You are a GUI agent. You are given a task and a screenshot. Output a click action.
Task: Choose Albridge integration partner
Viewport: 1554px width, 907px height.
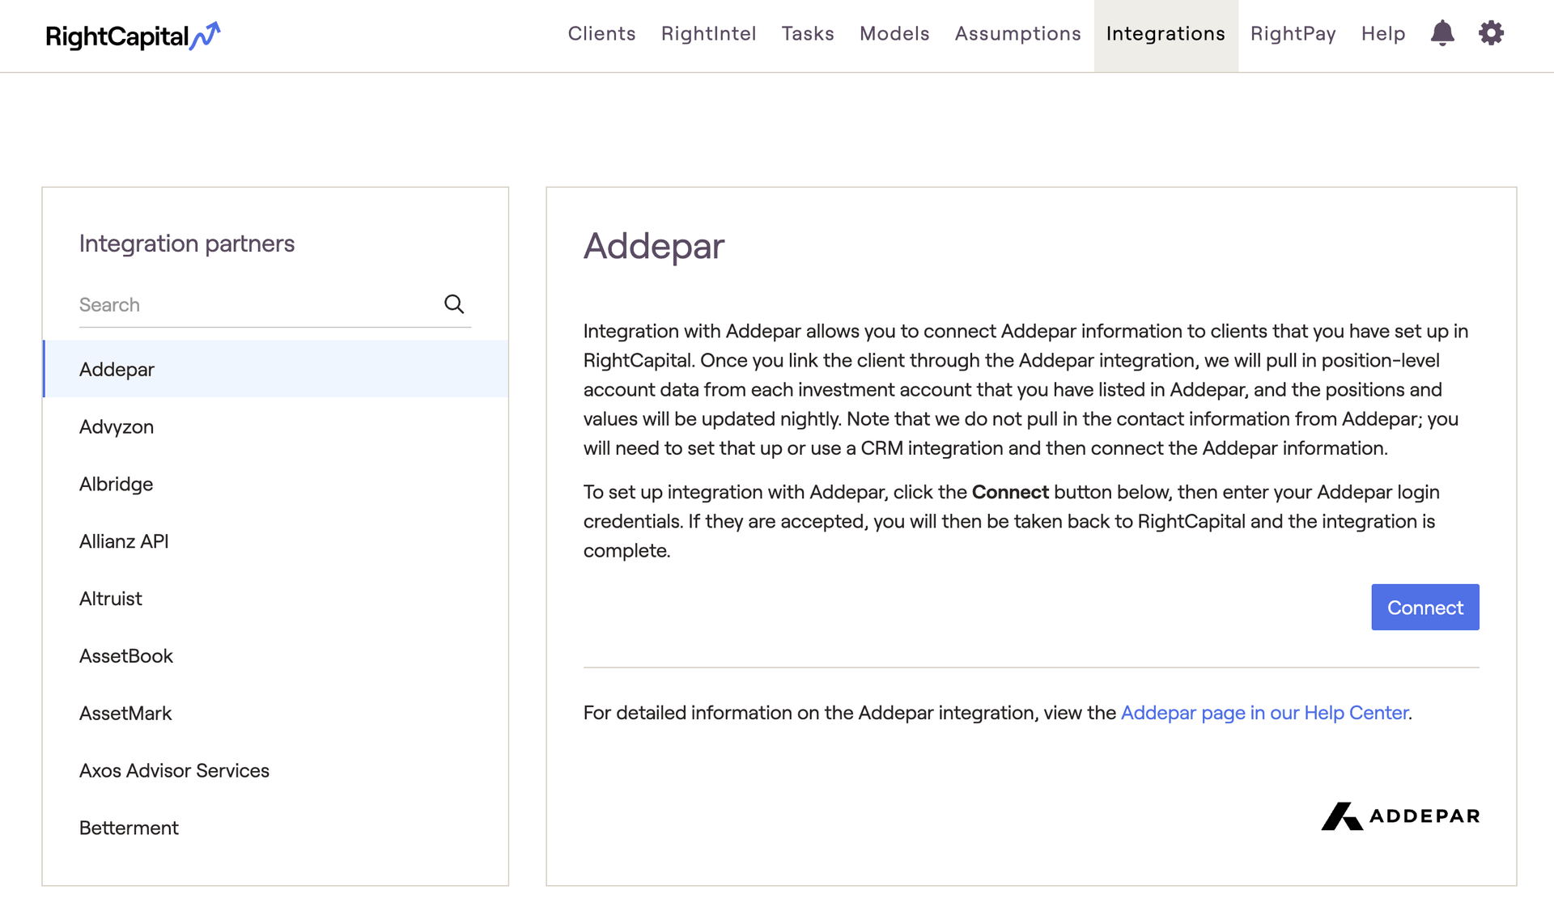275,484
